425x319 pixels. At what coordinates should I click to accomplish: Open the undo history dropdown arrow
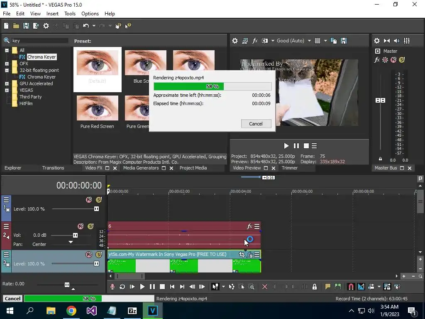point(94,26)
